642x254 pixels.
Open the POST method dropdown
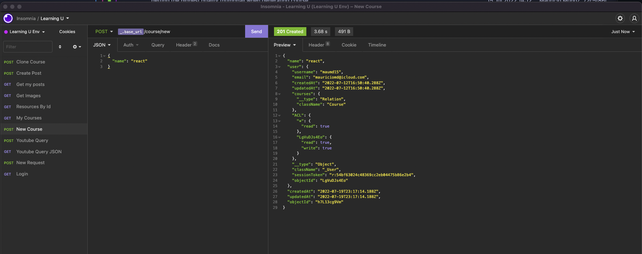(104, 31)
